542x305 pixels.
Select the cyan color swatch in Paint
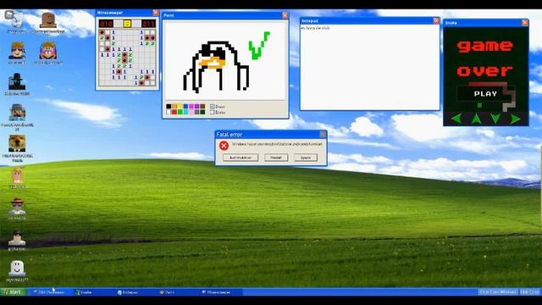pos(186,112)
